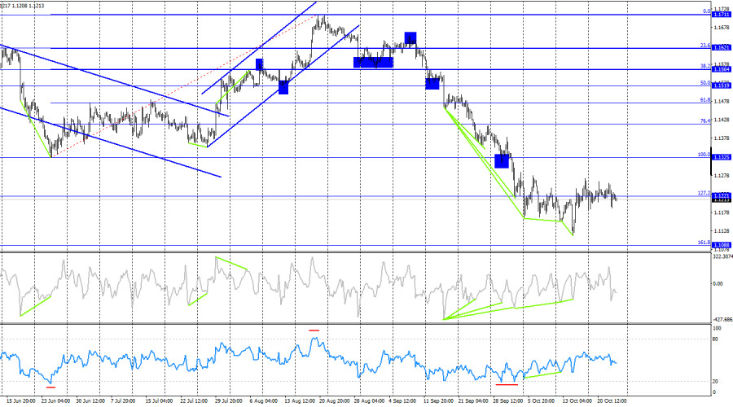Click the 13 Aug 12:00 time label
The image size is (733, 407).
(x=299, y=401)
